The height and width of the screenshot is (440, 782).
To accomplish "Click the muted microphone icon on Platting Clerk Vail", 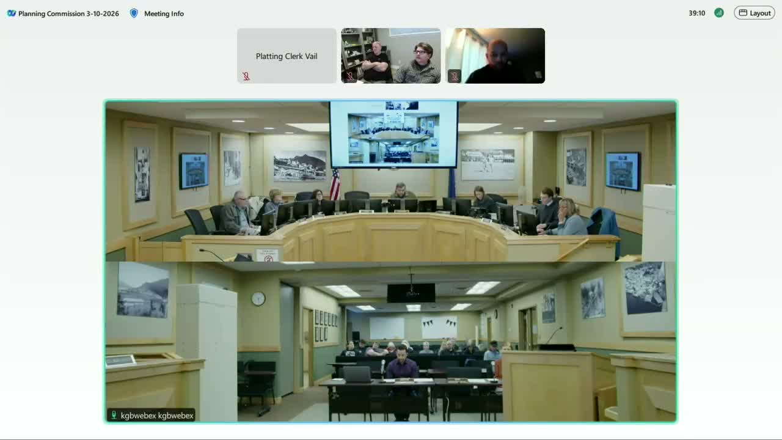I will click(246, 76).
